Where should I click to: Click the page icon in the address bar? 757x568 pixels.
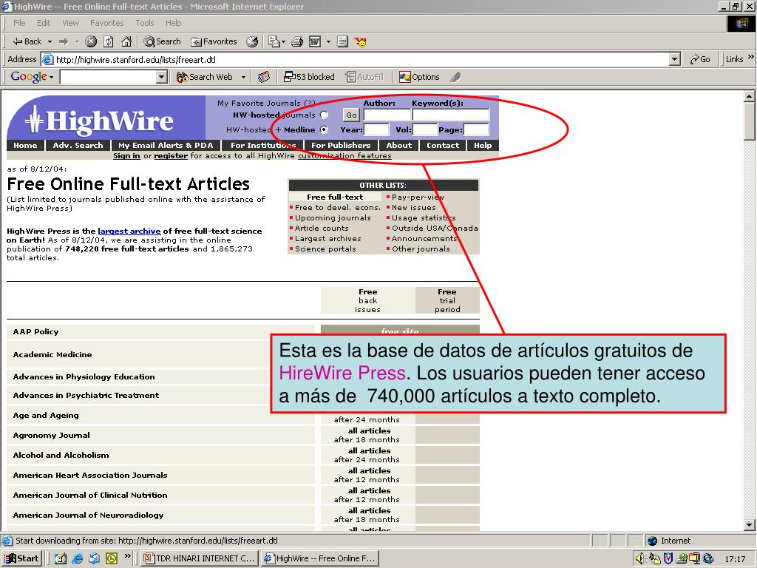coord(47,59)
